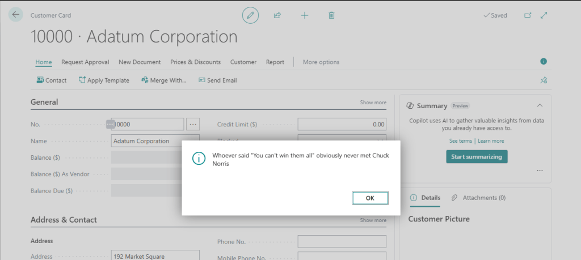Click Merge With... action
The height and width of the screenshot is (260, 581).
tap(163, 80)
